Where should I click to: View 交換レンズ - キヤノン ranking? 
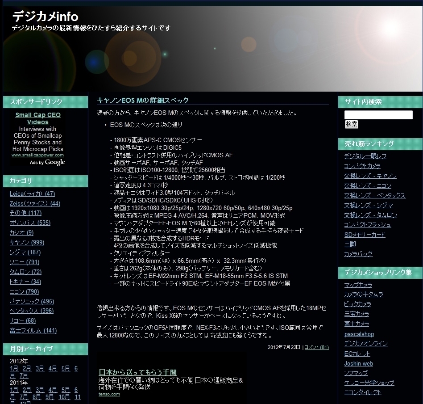coord(370,176)
